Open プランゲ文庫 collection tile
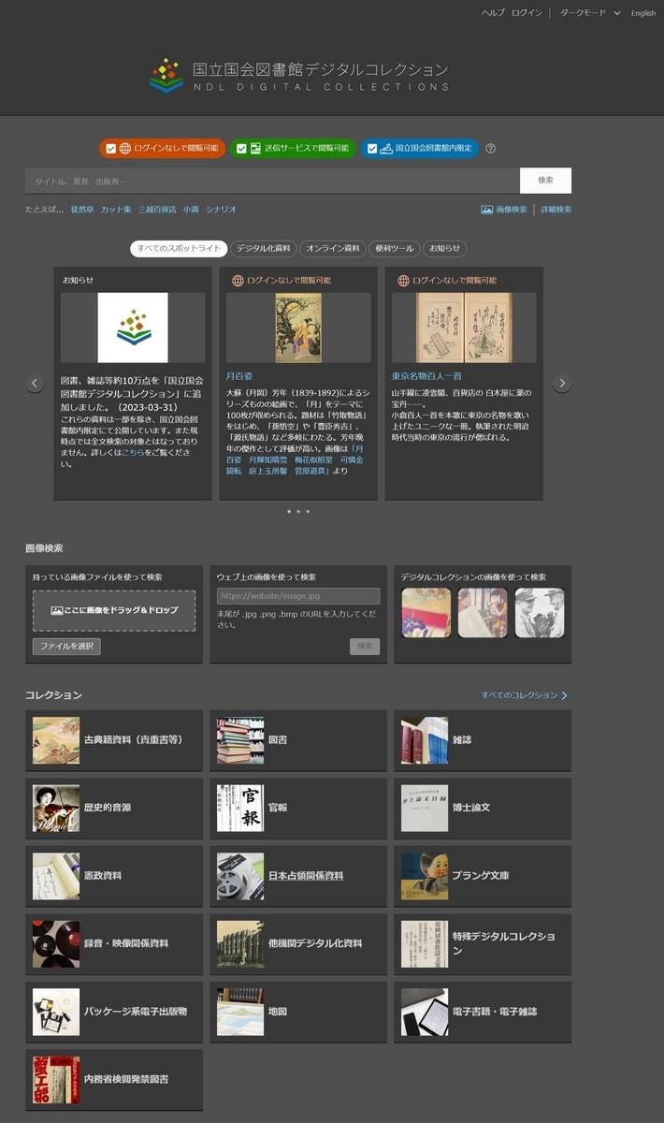Screen dimensions: 664x1123 click(x=482, y=877)
